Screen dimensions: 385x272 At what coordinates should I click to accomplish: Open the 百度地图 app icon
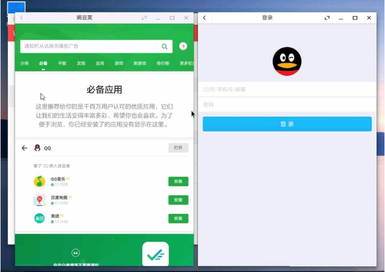tap(39, 200)
